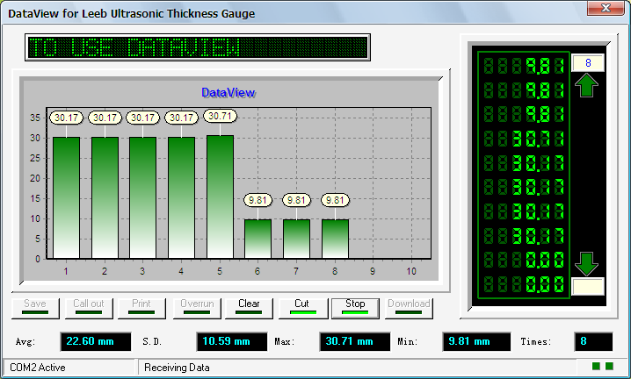The width and height of the screenshot is (631, 379).
Task: Click the Print button
Action: (141, 307)
